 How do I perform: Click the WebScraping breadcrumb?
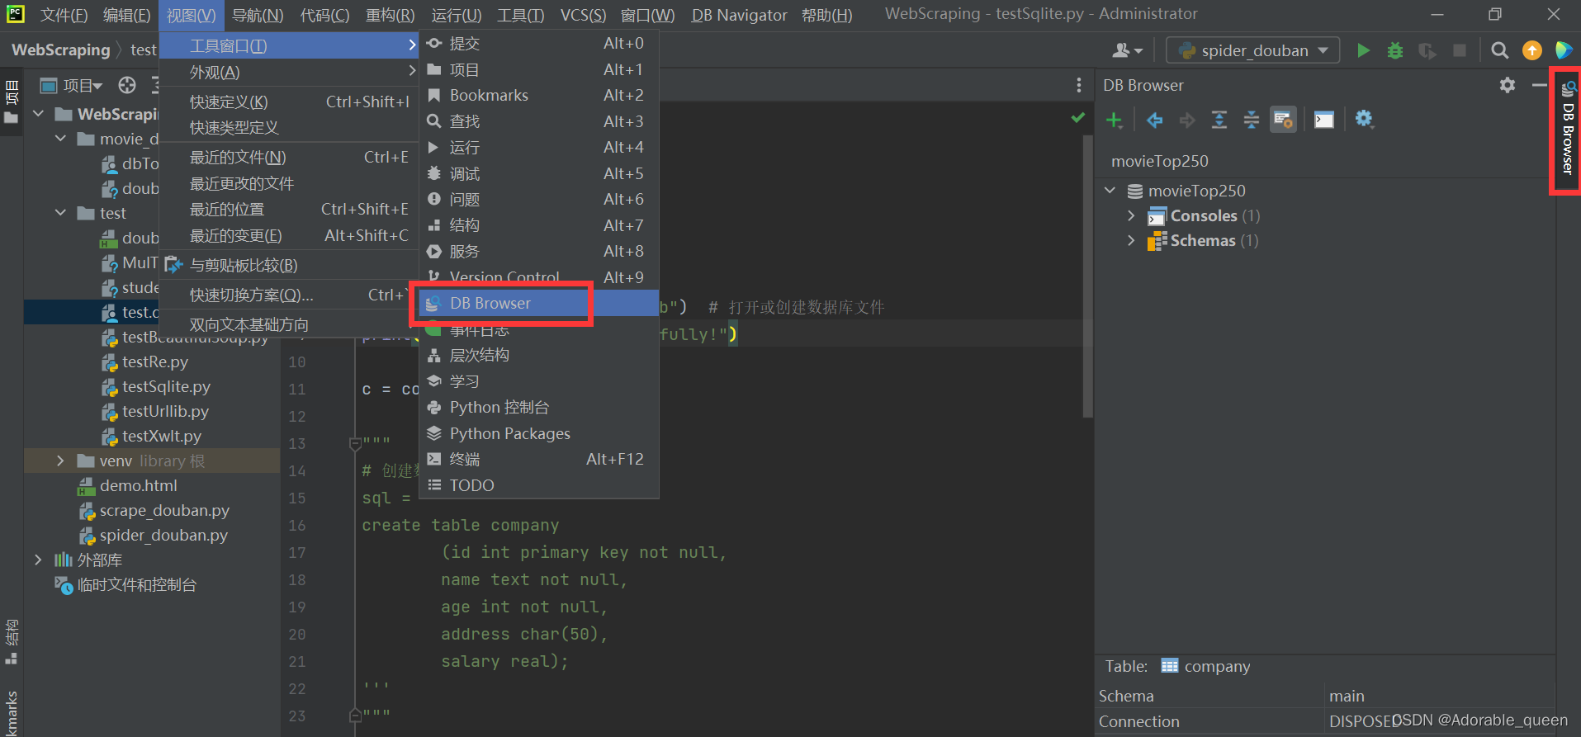click(60, 50)
